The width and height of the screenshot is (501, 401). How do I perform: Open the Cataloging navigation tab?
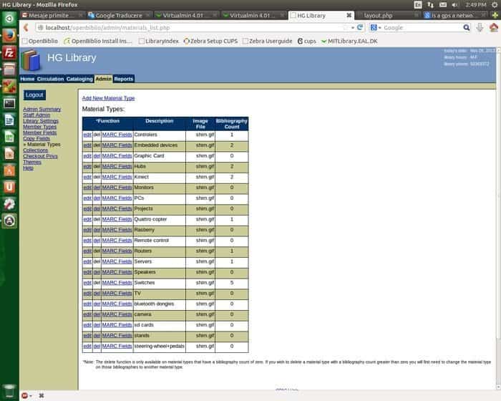(79, 79)
